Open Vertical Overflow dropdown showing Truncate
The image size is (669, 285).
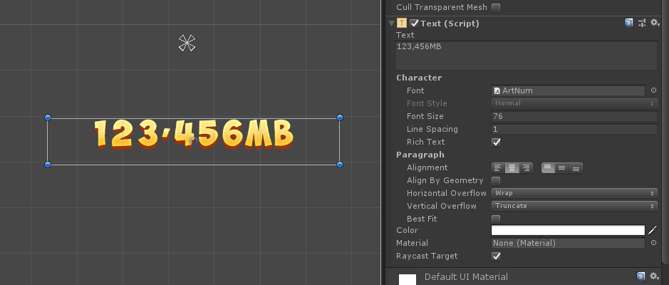coord(574,206)
